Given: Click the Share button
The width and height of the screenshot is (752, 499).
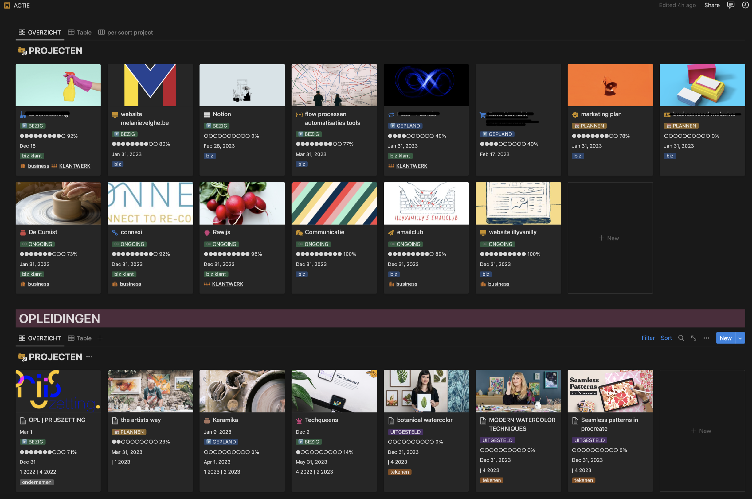Looking at the screenshot, I should point(712,5).
